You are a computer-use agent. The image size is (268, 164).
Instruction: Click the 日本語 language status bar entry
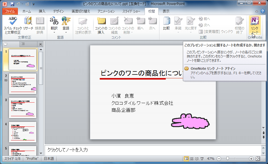(49, 159)
